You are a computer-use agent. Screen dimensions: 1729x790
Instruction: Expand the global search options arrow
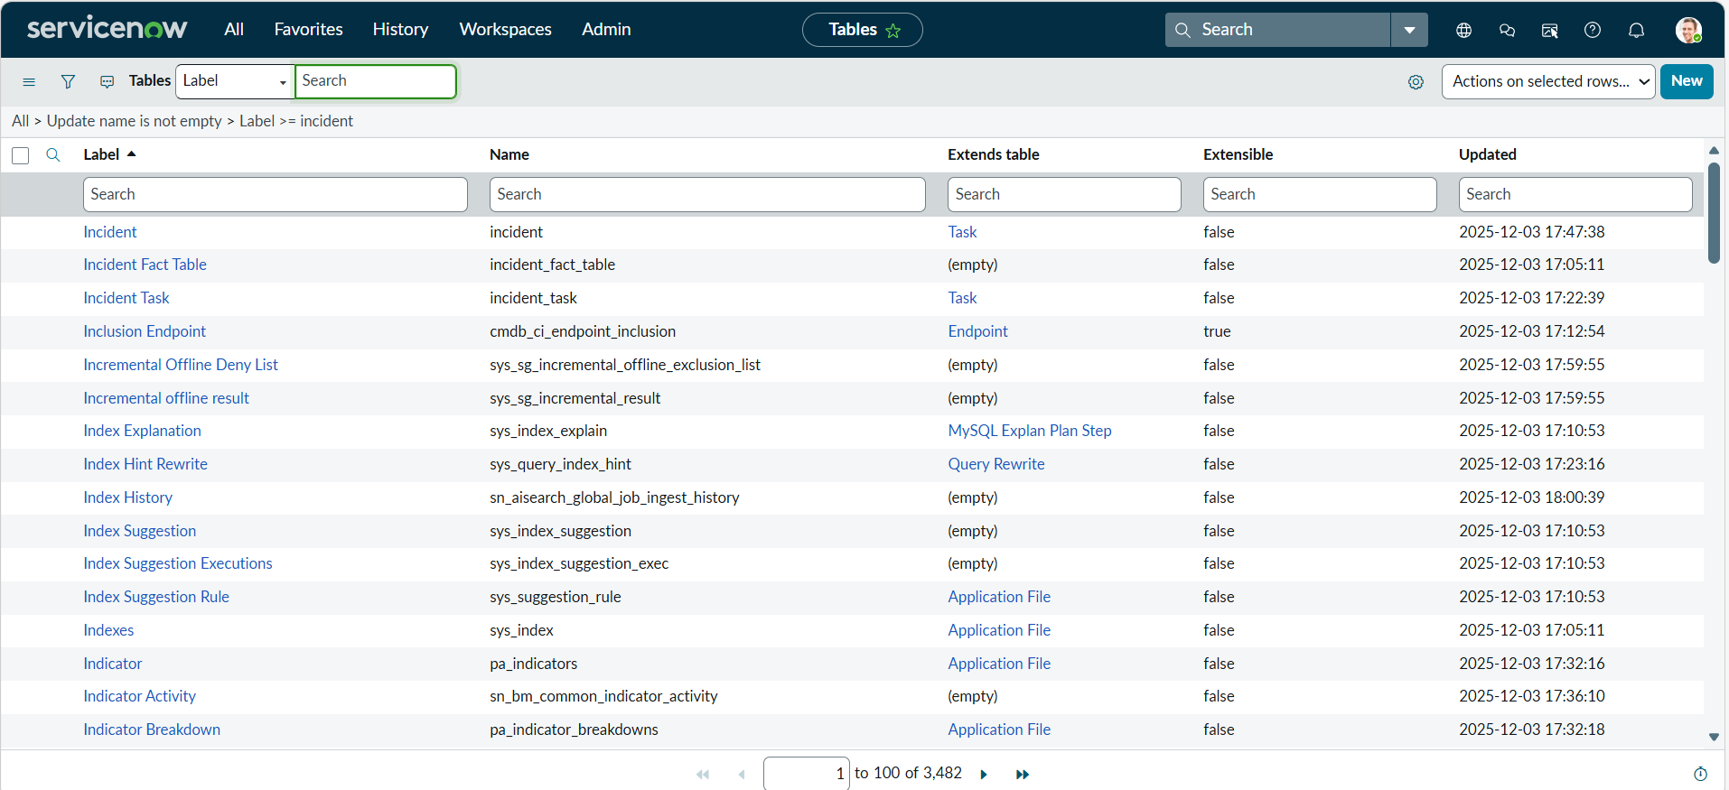(x=1409, y=30)
